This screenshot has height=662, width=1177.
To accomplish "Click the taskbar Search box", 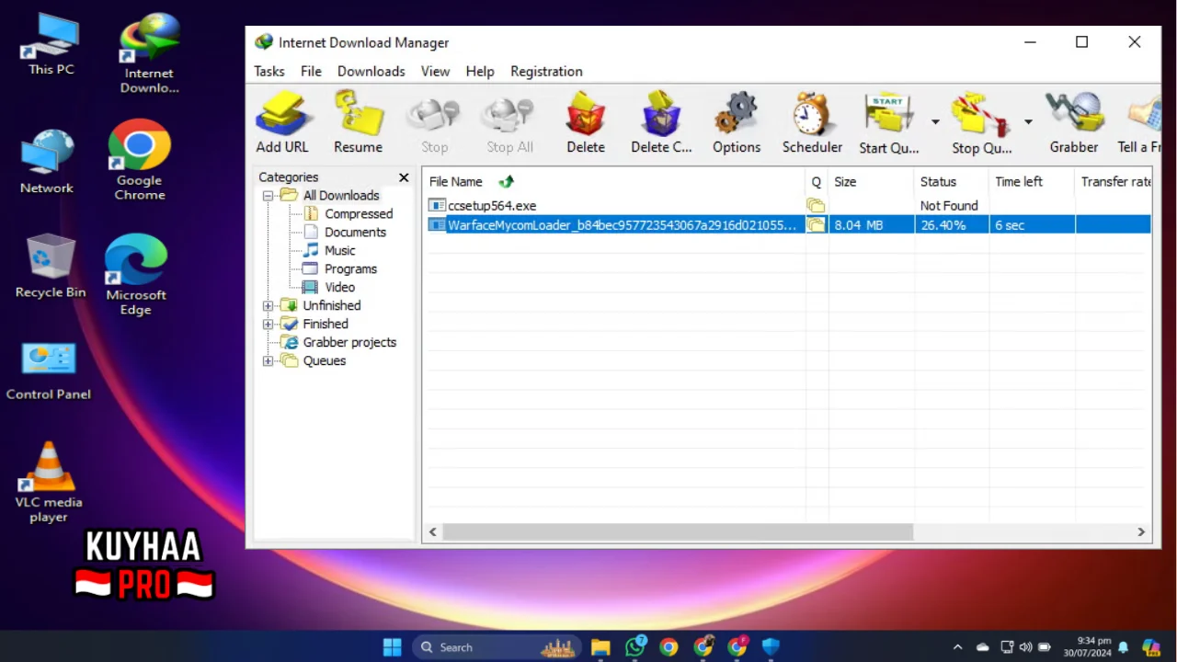I will pos(495,647).
